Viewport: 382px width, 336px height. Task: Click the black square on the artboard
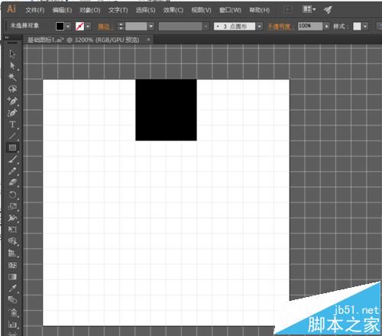pos(166,110)
